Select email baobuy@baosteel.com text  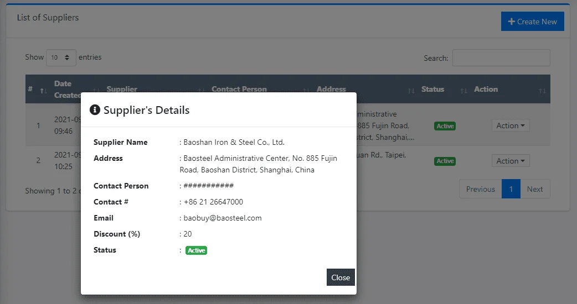point(223,218)
